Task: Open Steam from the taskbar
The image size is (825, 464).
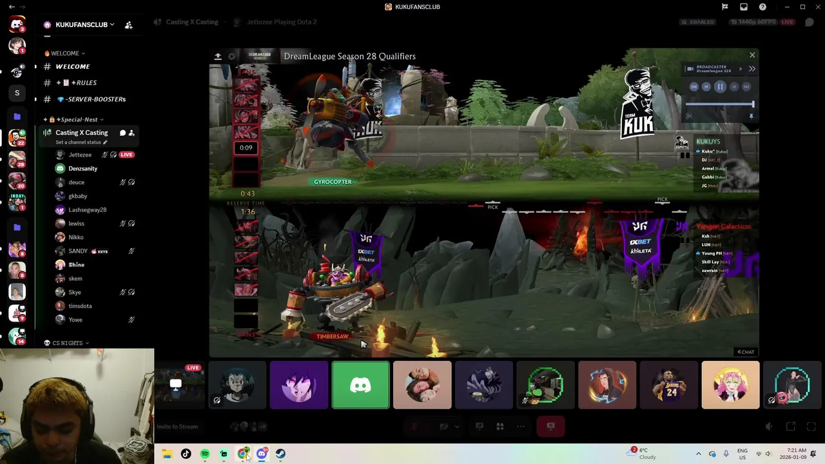Action: (280, 454)
